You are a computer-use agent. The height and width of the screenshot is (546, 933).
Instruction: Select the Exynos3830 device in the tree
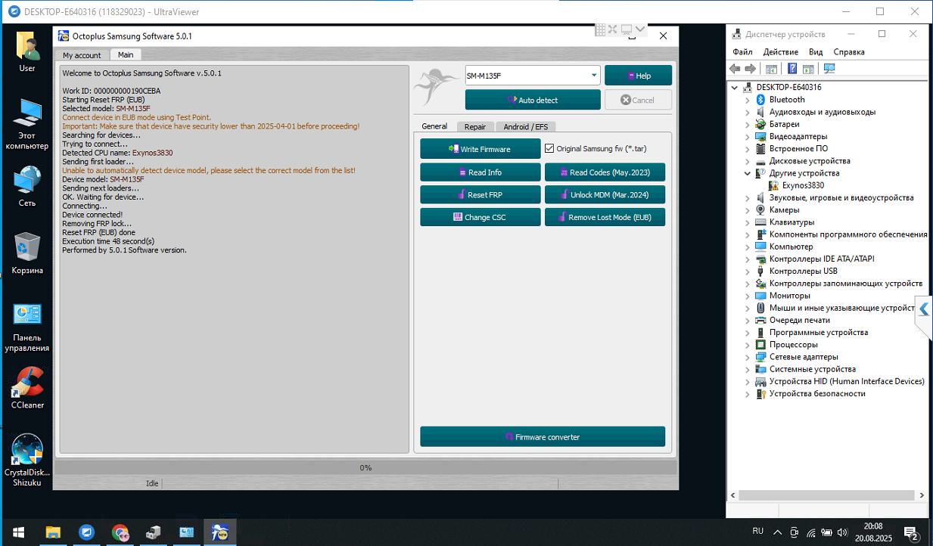coord(803,185)
